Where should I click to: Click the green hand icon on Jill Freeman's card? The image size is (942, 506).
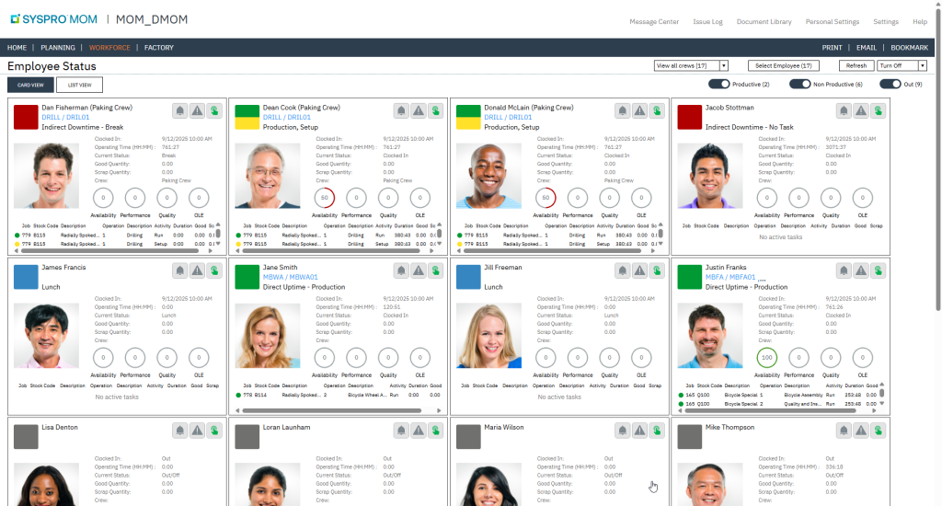point(657,270)
